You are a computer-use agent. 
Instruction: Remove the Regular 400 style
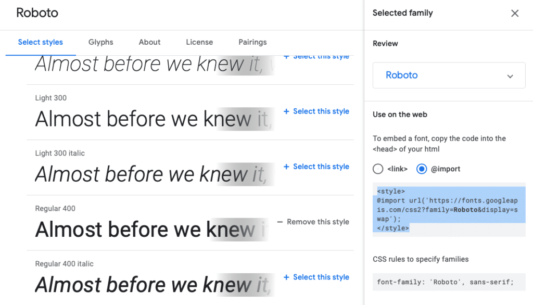pos(318,221)
